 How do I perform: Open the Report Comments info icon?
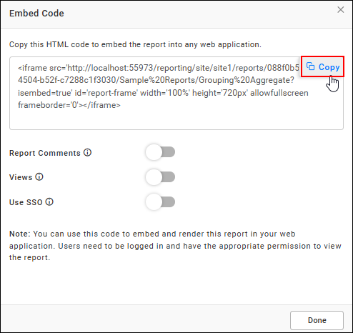point(87,152)
